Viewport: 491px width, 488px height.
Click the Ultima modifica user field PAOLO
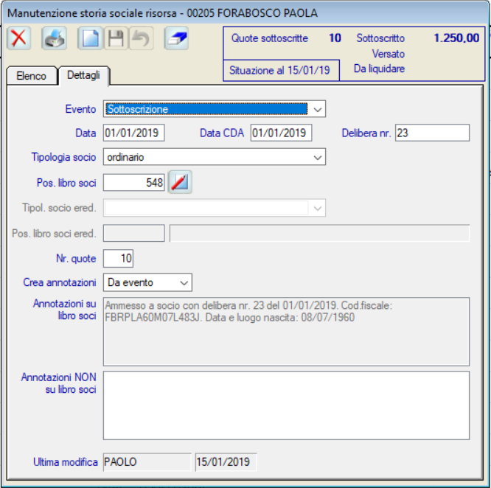pos(147,462)
